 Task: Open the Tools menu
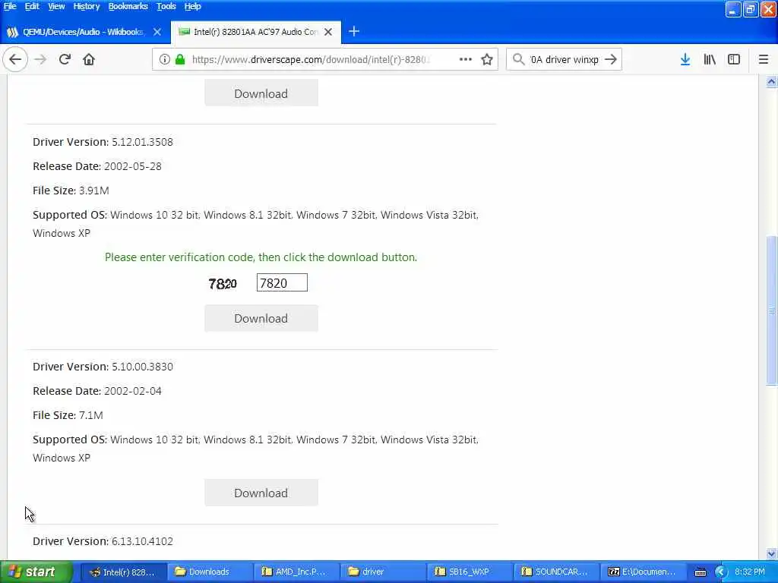tap(166, 6)
